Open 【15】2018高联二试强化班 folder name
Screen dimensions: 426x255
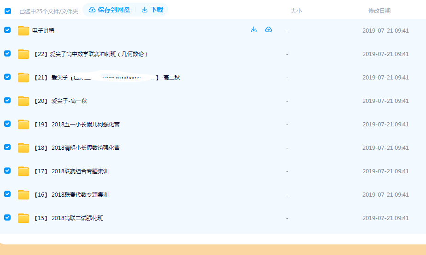click(x=68, y=218)
